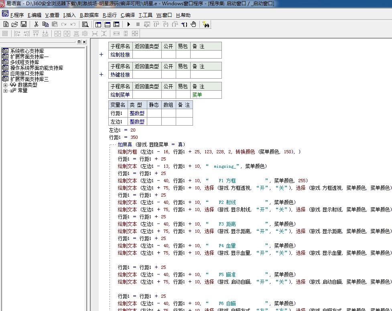392x311 pixels.
Task: Select the 热键挂接 subroutine name
Action: coord(120,75)
